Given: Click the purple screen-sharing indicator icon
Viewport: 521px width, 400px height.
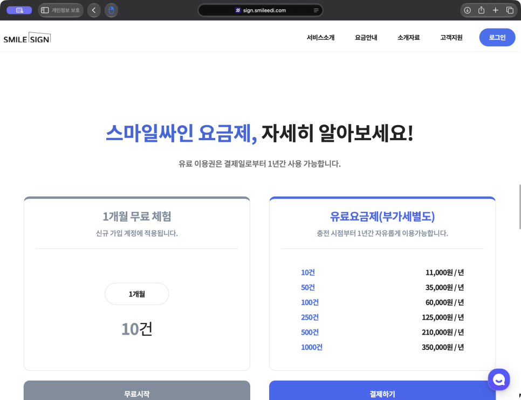Looking at the screenshot, I should coord(19,10).
